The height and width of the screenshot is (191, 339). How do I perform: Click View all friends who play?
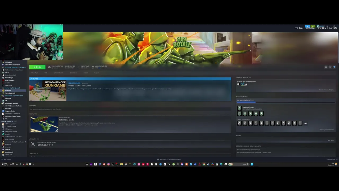(x=326, y=90)
